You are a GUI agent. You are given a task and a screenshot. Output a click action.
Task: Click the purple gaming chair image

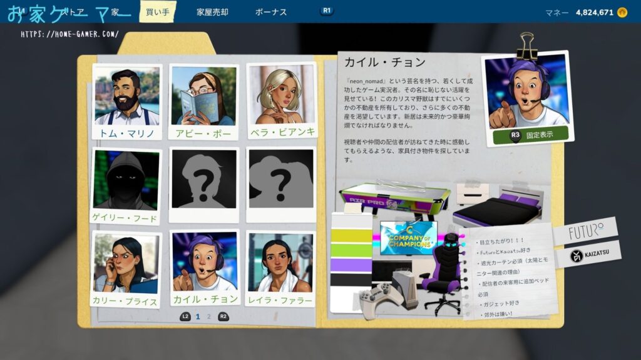pos(443,273)
